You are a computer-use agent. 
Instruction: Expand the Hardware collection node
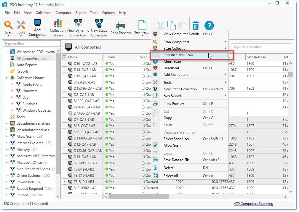(12, 91)
